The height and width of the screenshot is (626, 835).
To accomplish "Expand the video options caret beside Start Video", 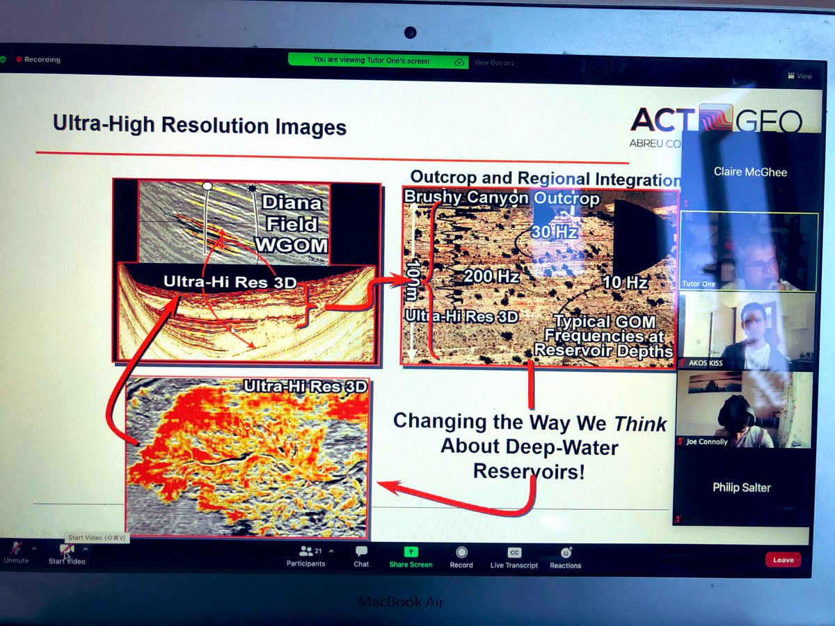I will [x=87, y=548].
